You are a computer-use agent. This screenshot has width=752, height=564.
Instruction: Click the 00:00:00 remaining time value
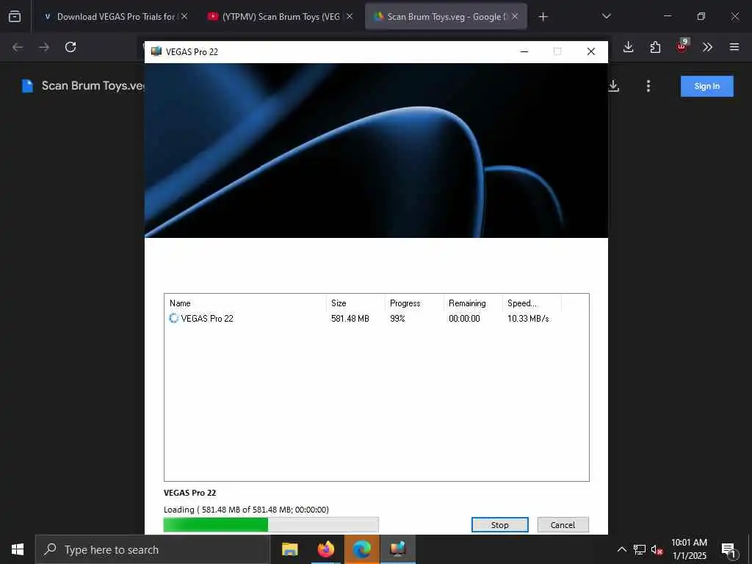[x=464, y=319]
